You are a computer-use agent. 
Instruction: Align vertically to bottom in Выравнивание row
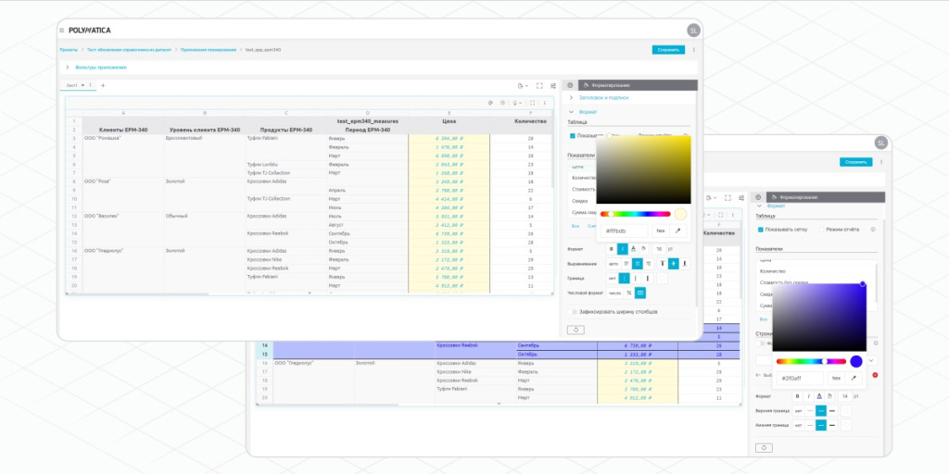coord(685,264)
